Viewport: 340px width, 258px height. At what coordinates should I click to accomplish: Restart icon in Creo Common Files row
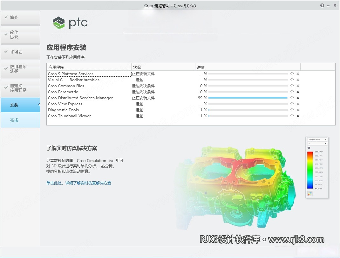pos(292,86)
